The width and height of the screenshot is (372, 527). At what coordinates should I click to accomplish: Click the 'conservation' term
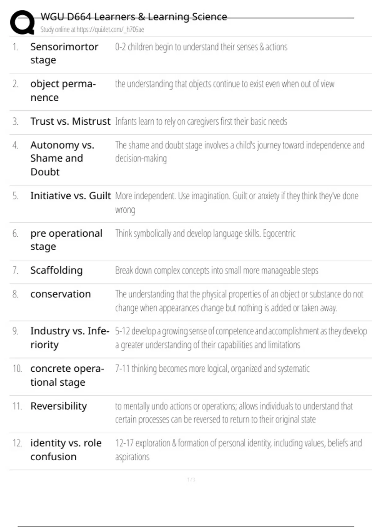coord(60,294)
